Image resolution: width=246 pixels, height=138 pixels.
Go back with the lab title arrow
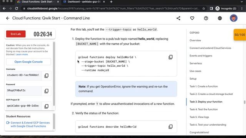point(8,18)
